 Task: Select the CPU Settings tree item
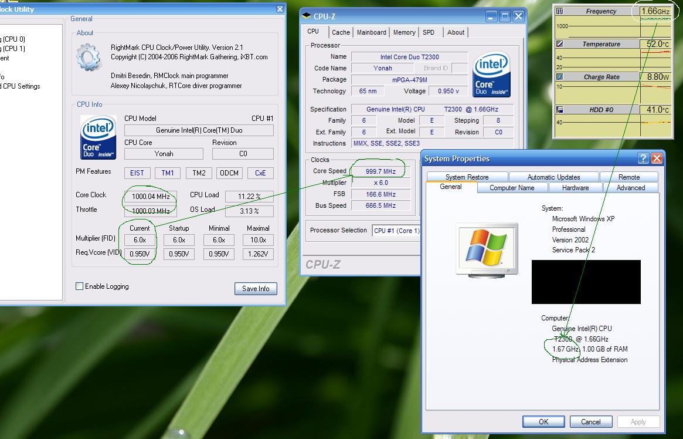20,86
